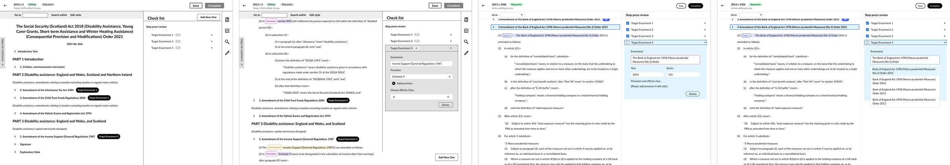Click Add New One below the Schedule 9 form

click(x=446, y=157)
